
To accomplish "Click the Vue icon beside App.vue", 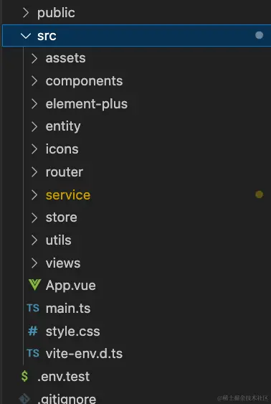I will (34, 285).
